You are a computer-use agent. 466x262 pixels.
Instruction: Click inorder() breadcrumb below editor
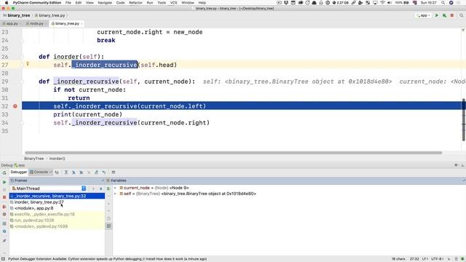(x=57, y=159)
